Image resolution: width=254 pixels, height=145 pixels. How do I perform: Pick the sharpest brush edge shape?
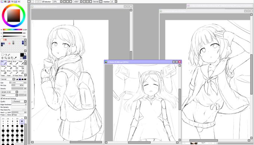pyautogui.click(x=17, y=79)
